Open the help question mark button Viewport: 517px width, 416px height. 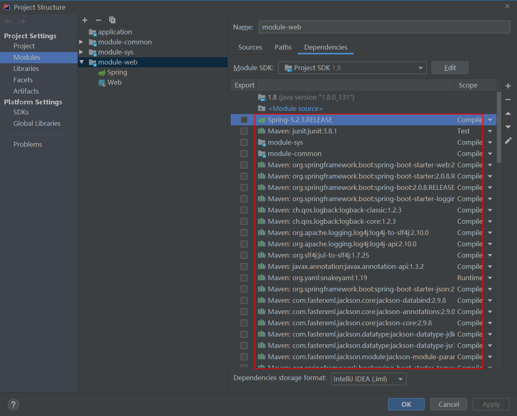13,404
